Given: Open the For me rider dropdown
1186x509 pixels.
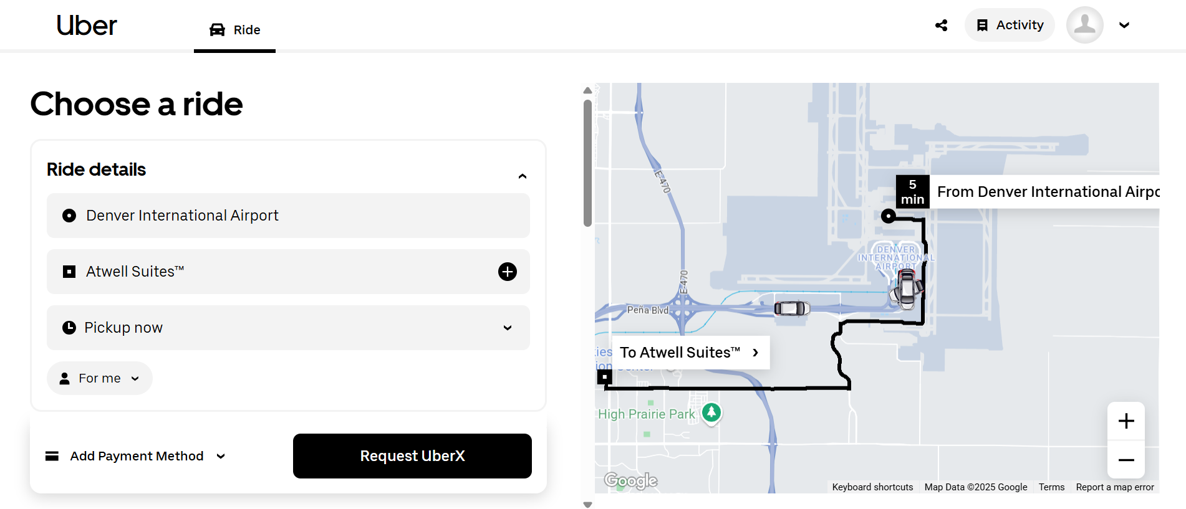Looking at the screenshot, I should [100, 378].
